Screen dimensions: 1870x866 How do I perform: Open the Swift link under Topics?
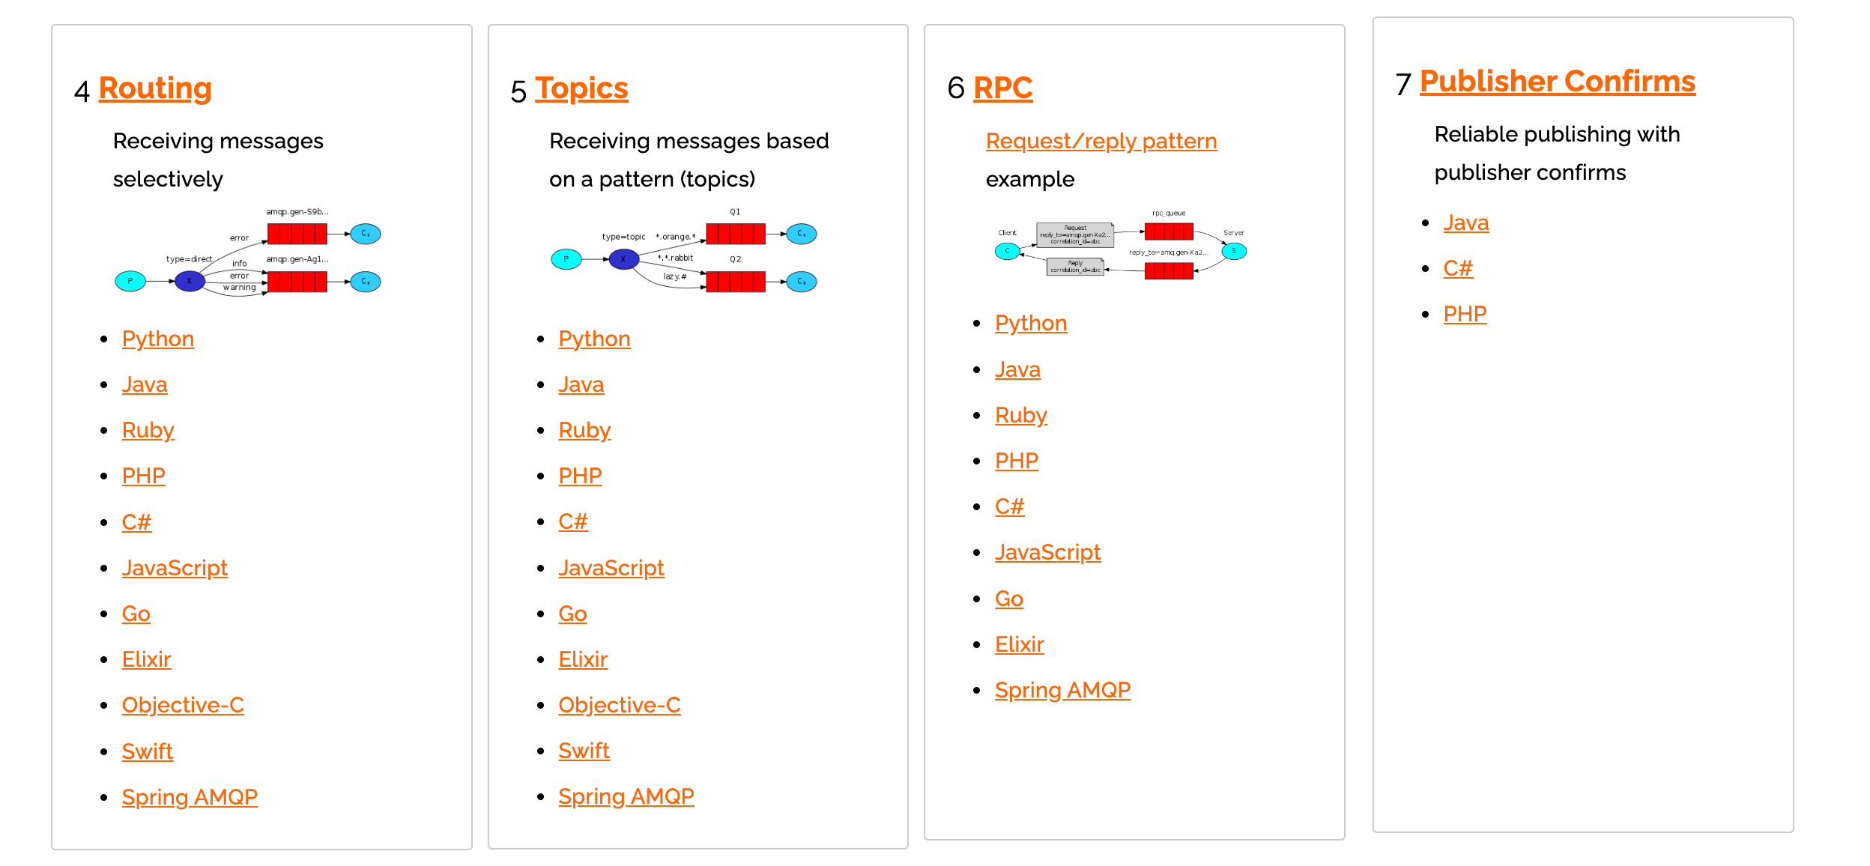click(584, 751)
